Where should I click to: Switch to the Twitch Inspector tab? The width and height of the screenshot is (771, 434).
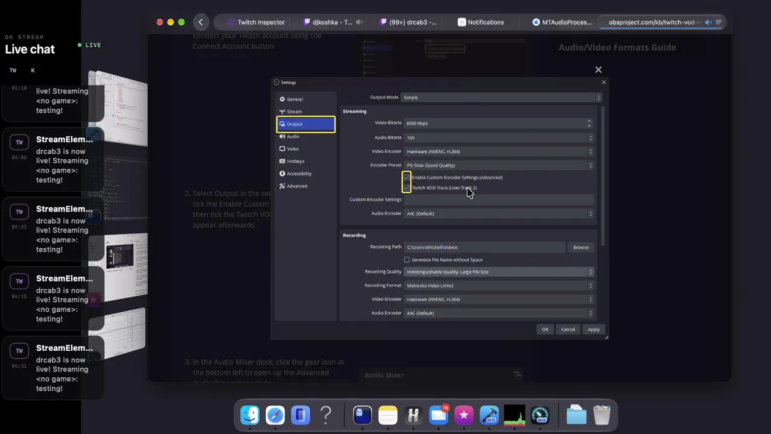click(256, 22)
